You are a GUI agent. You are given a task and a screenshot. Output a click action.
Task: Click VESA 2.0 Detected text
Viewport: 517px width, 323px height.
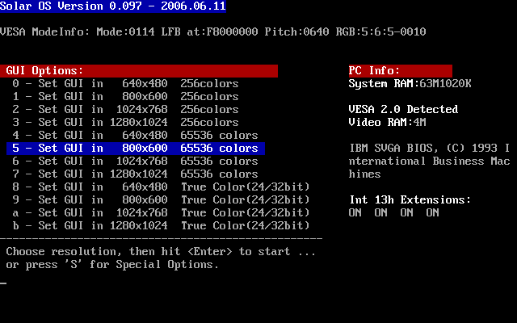coord(403,110)
